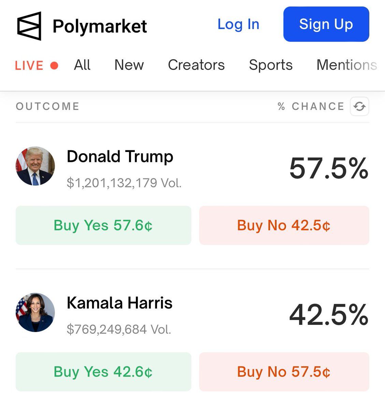The image size is (385, 409).
Task: Open the Log In link
Action: [238, 24]
